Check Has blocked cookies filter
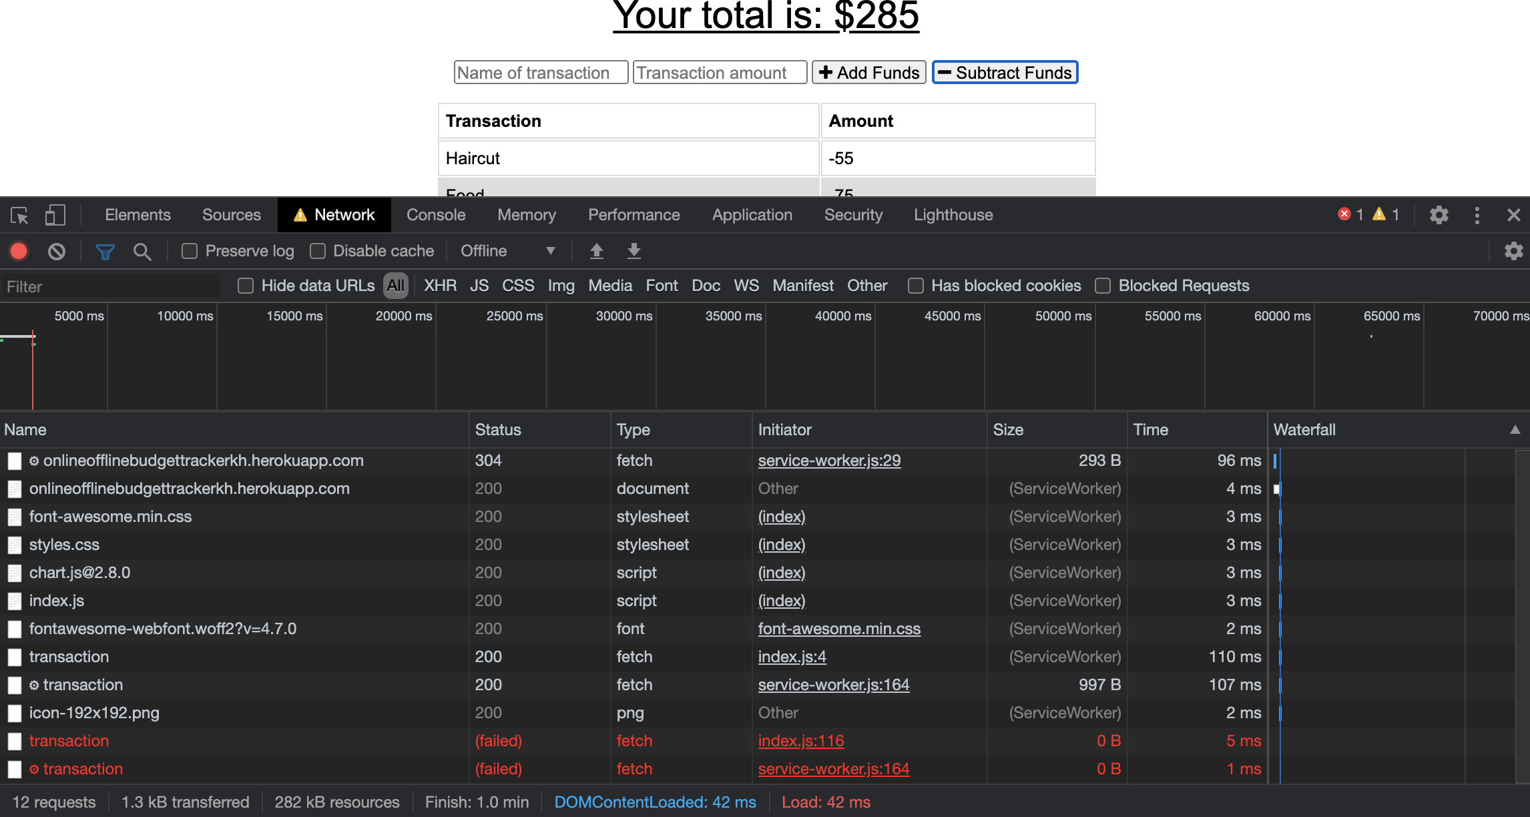1530x817 pixels. click(x=915, y=286)
